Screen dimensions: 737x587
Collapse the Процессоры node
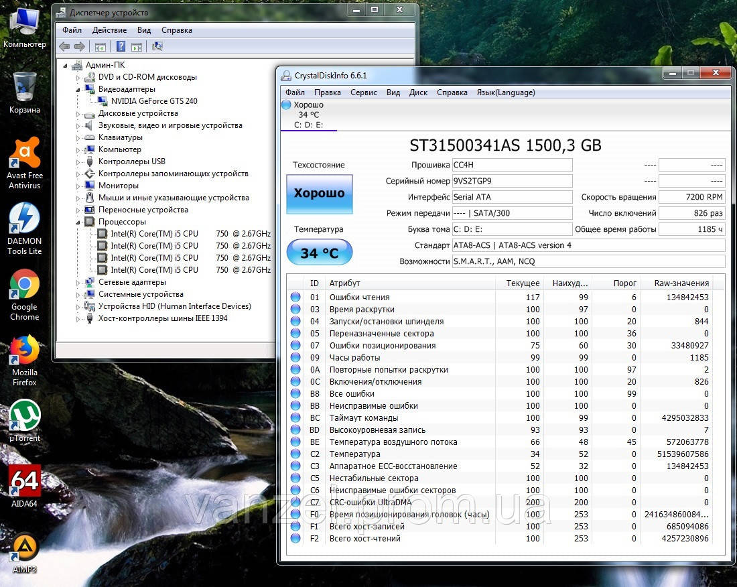(78, 222)
